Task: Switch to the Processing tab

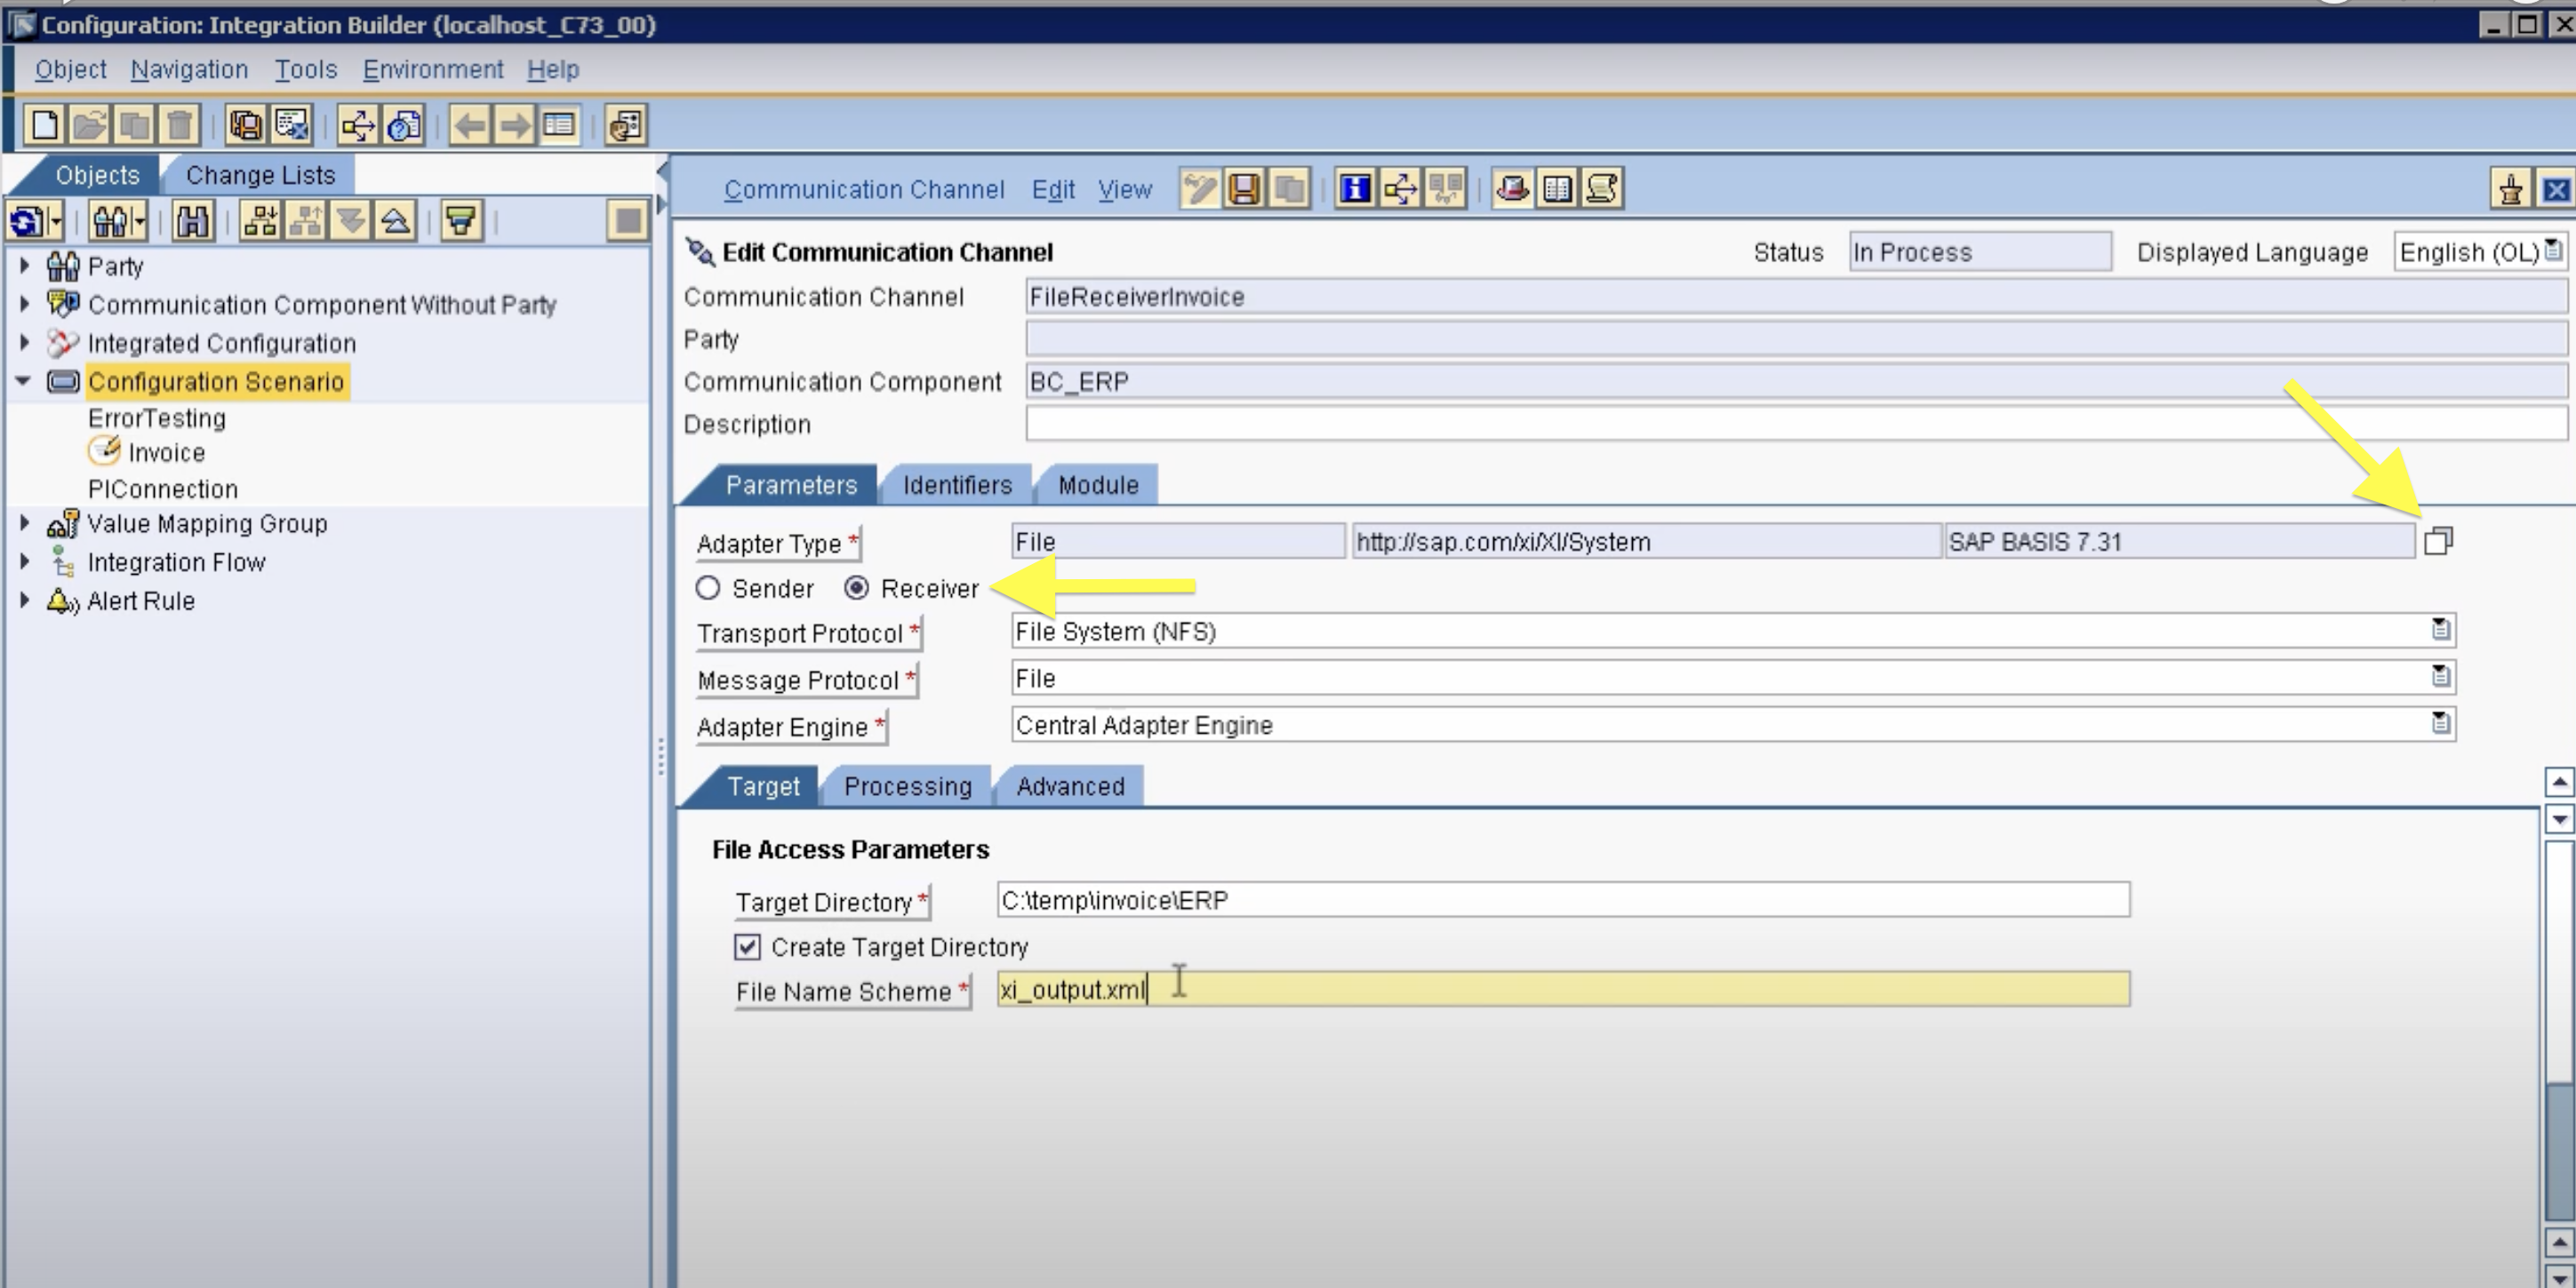Action: [907, 786]
